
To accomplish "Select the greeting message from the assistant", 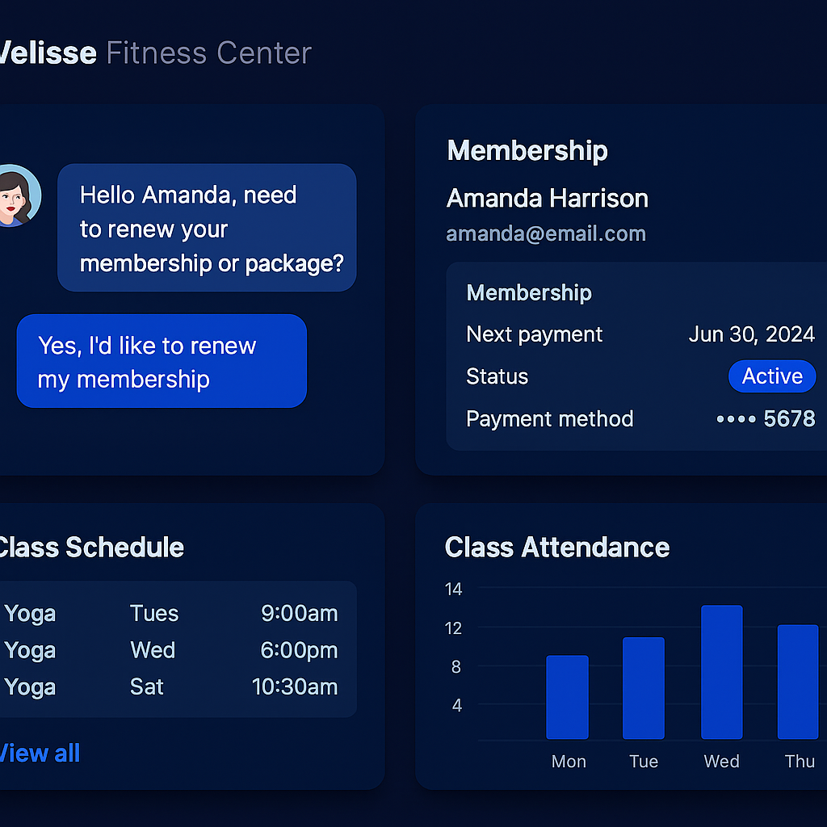I will click(x=207, y=229).
